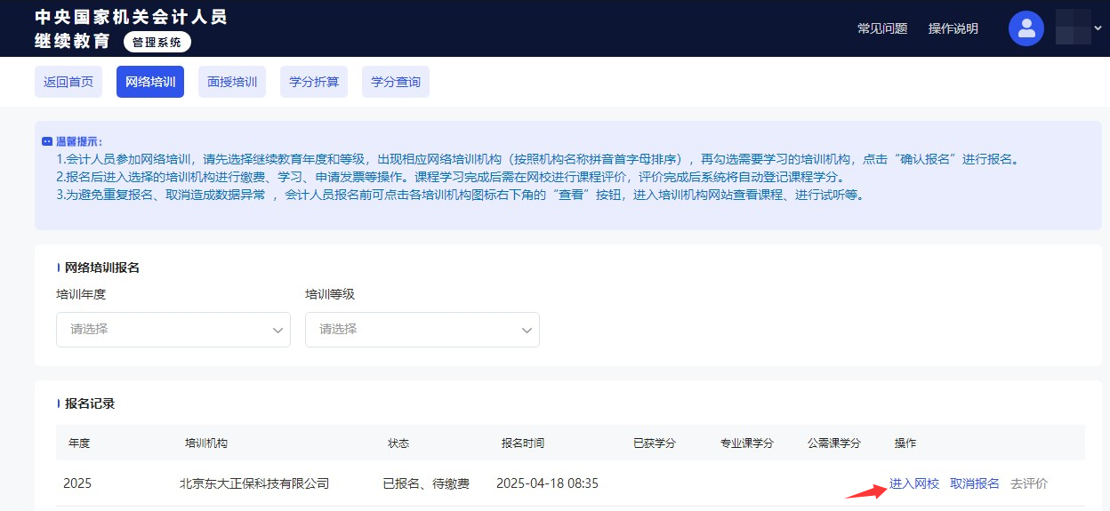Click the 报名时间 column header
This screenshot has width=1110, height=511.
[x=522, y=443]
